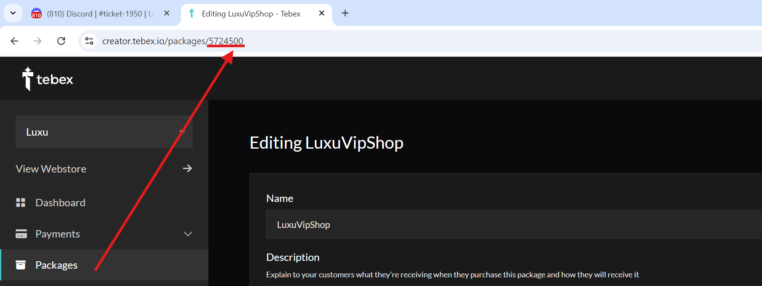This screenshot has height=286, width=762.
Task: Click the Payments card icon
Action: [21, 234]
